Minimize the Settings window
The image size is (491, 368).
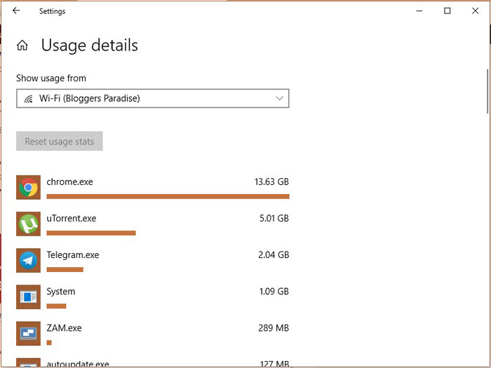[x=419, y=11]
